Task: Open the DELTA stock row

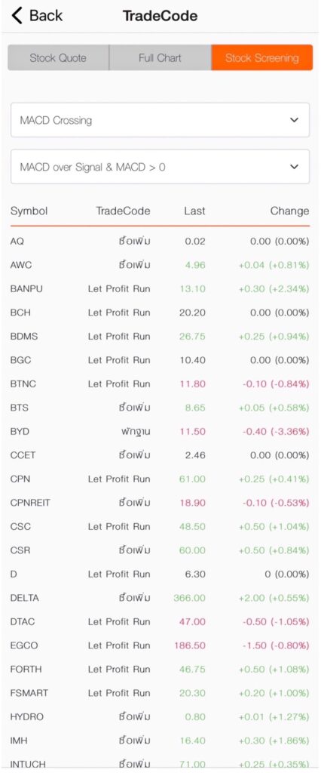Action: tap(160, 598)
